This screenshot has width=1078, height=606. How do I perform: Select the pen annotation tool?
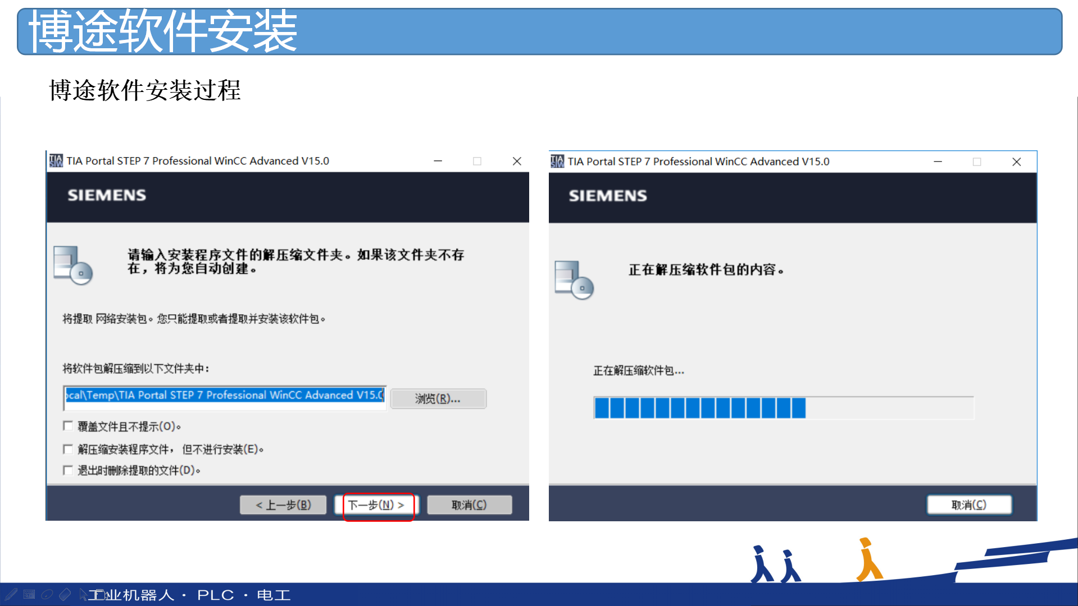pyautogui.click(x=11, y=594)
